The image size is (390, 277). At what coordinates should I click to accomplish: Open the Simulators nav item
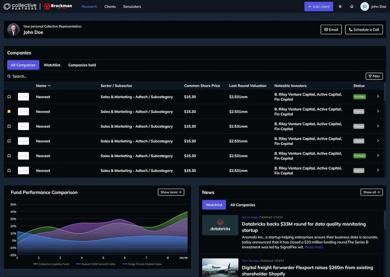pos(132,7)
